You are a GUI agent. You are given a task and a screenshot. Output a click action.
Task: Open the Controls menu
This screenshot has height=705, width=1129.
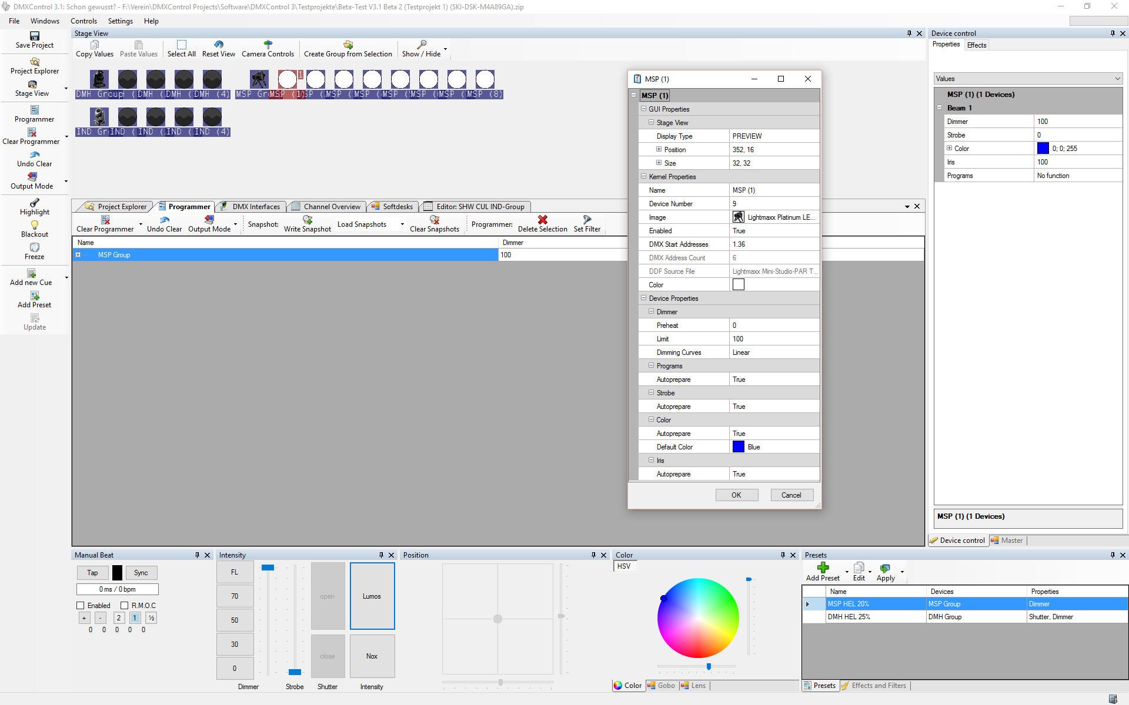tap(83, 21)
